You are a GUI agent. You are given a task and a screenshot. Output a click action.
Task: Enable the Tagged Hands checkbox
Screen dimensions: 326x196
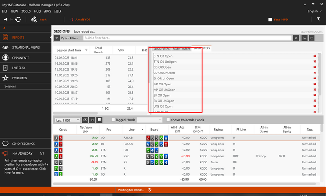coord(113,120)
